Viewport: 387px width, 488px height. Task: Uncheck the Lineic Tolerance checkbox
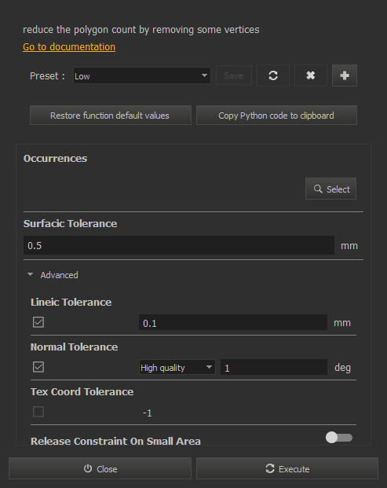pyautogui.click(x=38, y=322)
